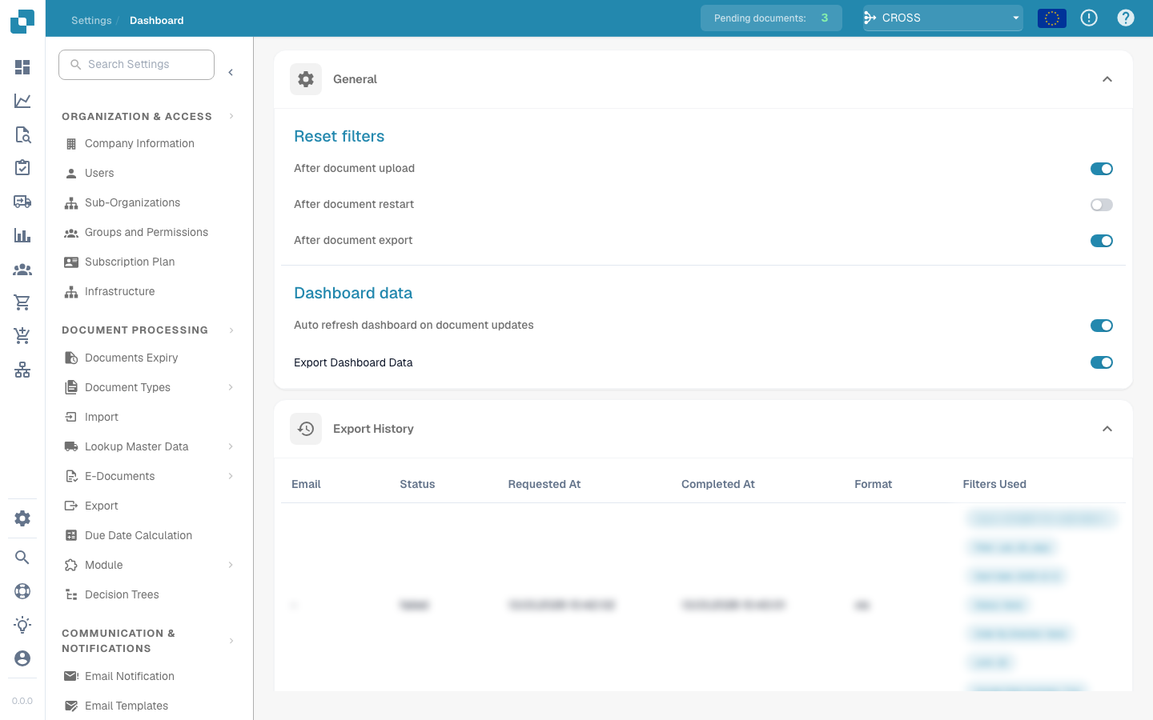Toggle After document export switch
The width and height of the screenshot is (1153, 720).
point(1102,241)
